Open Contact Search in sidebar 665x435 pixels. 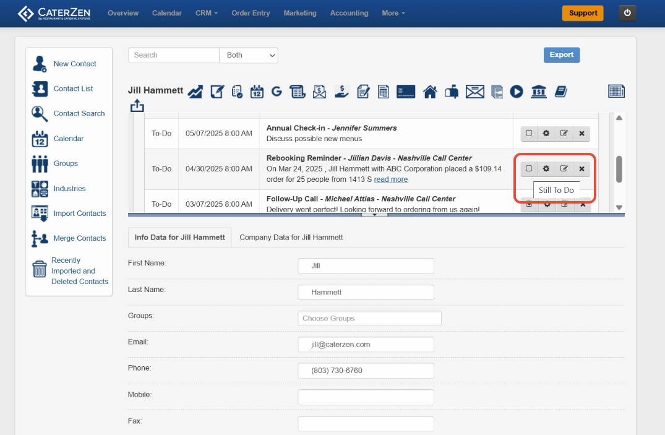pos(69,113)
